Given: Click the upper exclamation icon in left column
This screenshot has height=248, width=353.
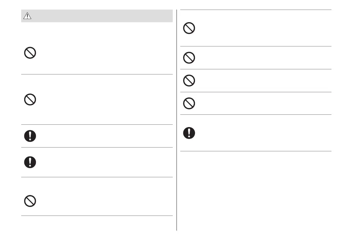Looking at the screenshot, I should (30, 136).
